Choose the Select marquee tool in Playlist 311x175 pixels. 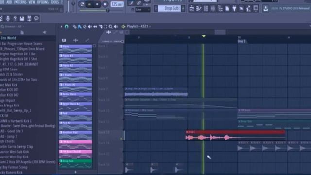105,27
